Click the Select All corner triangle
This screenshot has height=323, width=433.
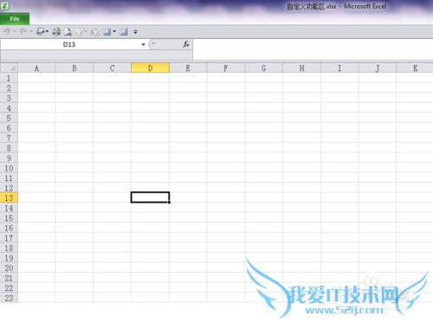click(x=10, y=68)
